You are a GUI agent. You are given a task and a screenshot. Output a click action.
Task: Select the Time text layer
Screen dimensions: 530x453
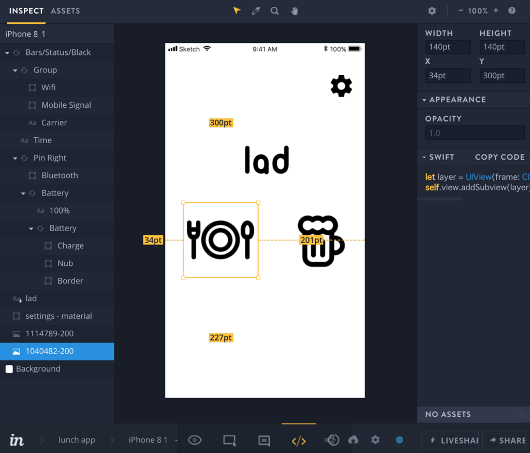[x=57, y=140]
